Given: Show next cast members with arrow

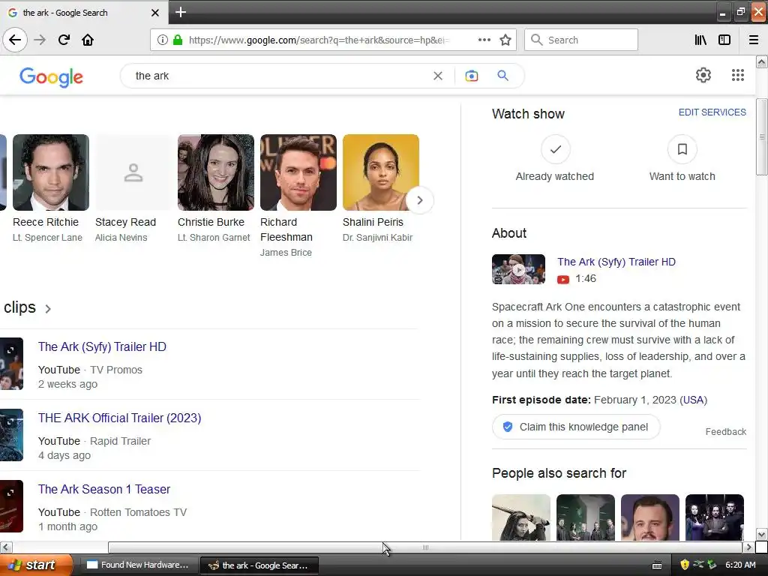Looking at the screenshot, I should (x=419, y=199).
